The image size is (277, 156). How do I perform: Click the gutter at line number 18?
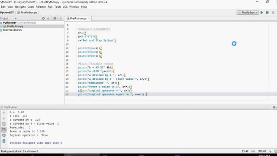tap(67, 75)
